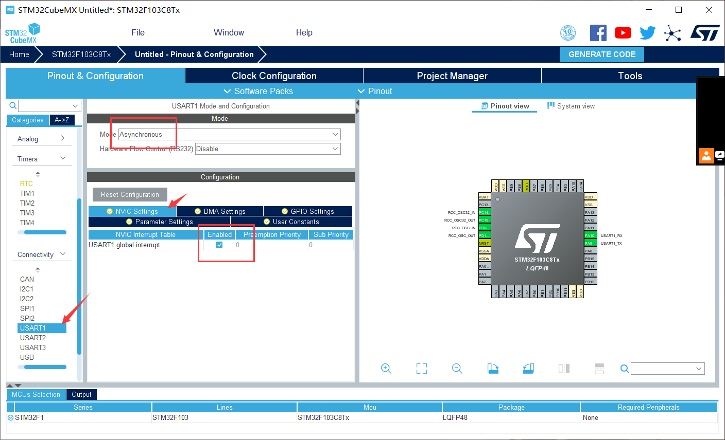
Task: Rotate the chip clockwise
Action: coord(493,369)
